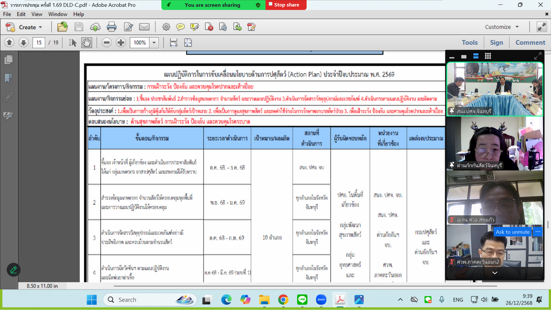Viewport: 551px width, 310px height.
Task: Open the Window menu
Action: pos(57,14)
